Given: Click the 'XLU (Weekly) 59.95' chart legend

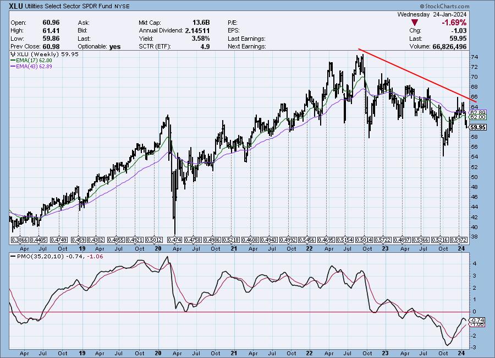Looking at the screenshot, I should tap(47, 54).
